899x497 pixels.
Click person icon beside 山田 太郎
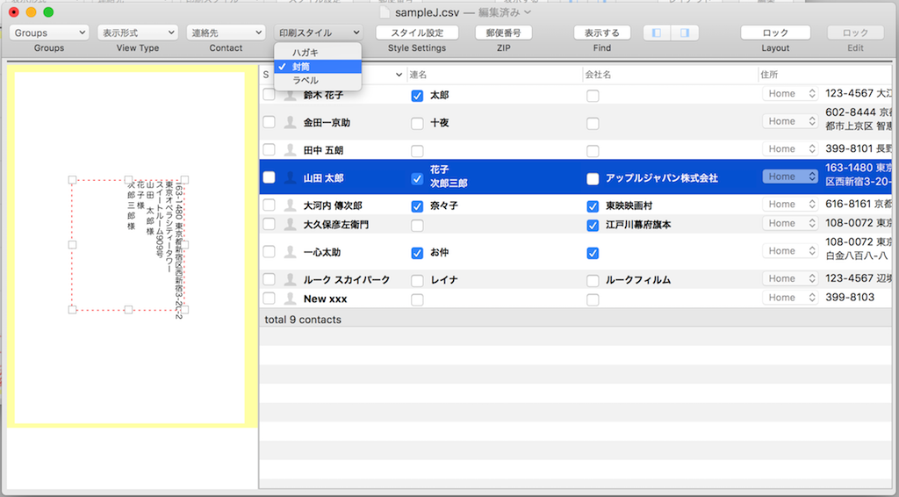coord(289,177)
